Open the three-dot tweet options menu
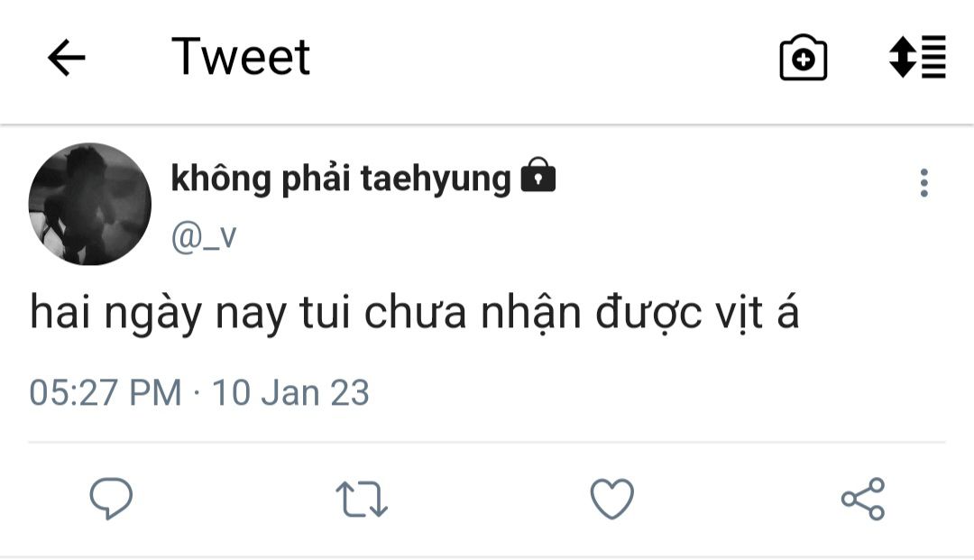974x560 pixels. pyautogui.click(x=923, y=183)
